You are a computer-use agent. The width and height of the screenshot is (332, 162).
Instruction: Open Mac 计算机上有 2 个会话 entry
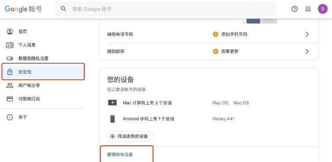pos(148,103)
